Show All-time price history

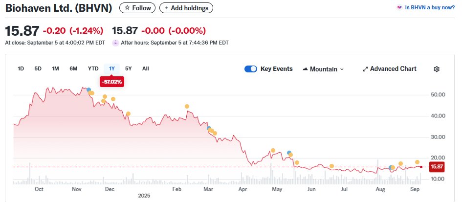click(146, 68)
